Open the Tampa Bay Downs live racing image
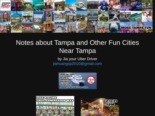 [x=55, y=106]
